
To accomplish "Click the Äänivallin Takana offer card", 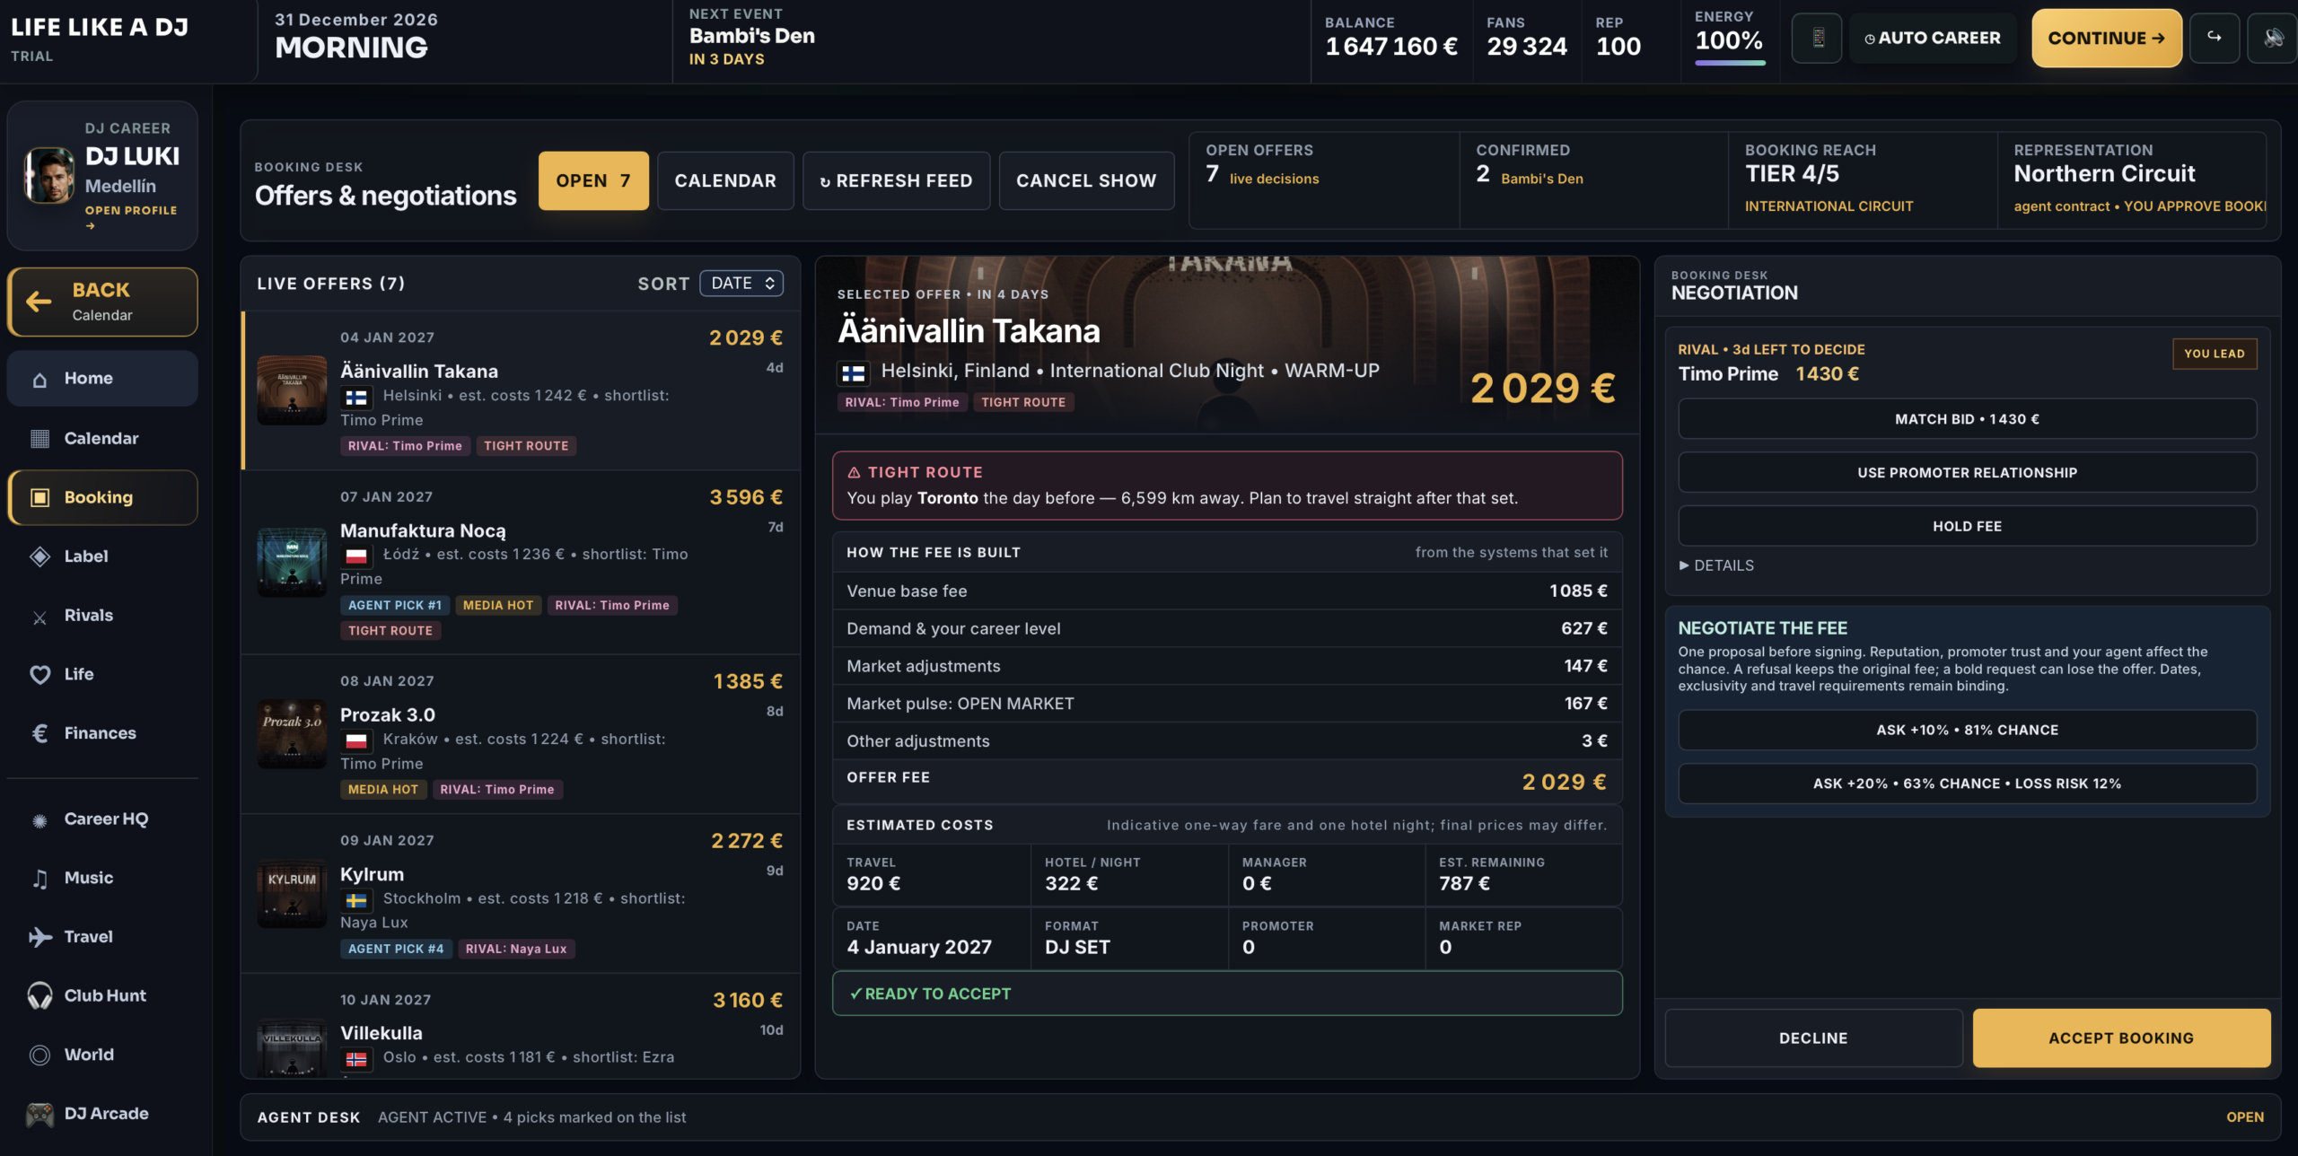I will pyautogui.click(x=521, y=391).
